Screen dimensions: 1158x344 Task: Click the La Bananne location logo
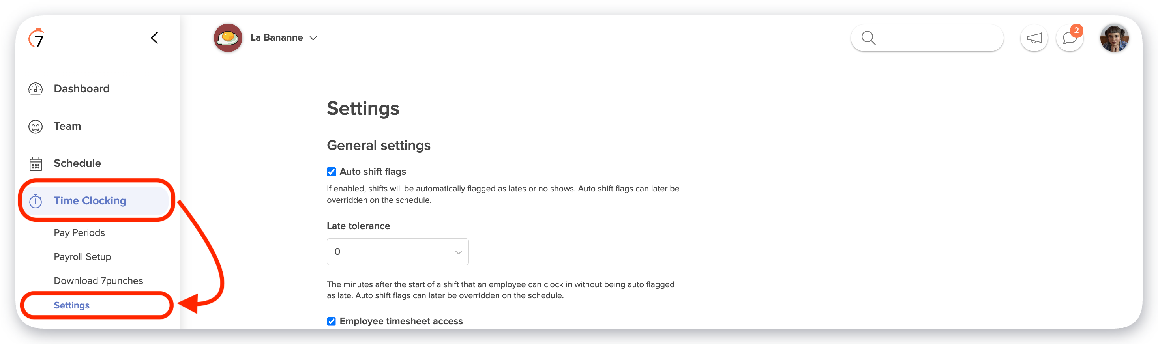pyautogui.click(x=228, y=38)
